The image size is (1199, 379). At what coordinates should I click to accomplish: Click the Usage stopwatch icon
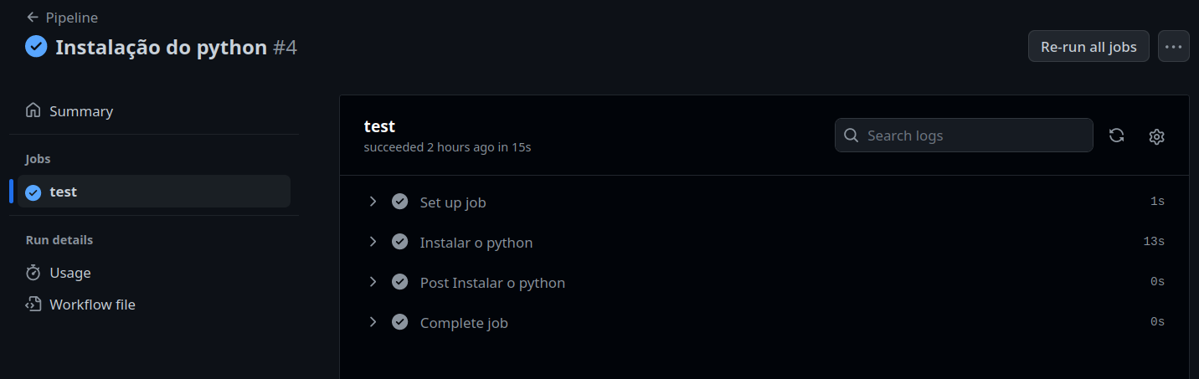tap(33, 273)
